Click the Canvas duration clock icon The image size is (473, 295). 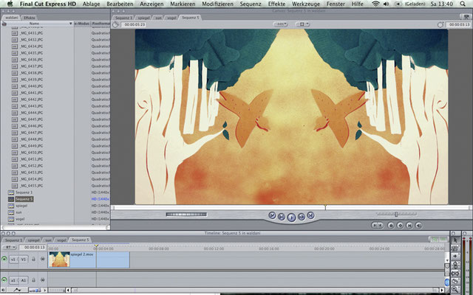[115, 24]
